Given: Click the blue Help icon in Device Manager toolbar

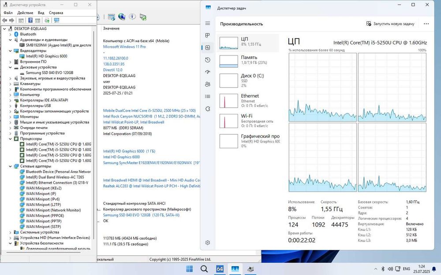Looking at the screenshot, I should click(x=30, y=20).
